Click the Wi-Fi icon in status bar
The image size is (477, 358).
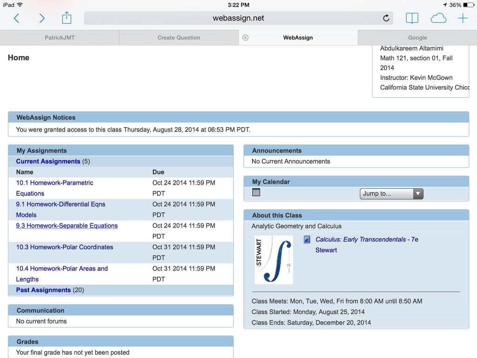point(20,5)
